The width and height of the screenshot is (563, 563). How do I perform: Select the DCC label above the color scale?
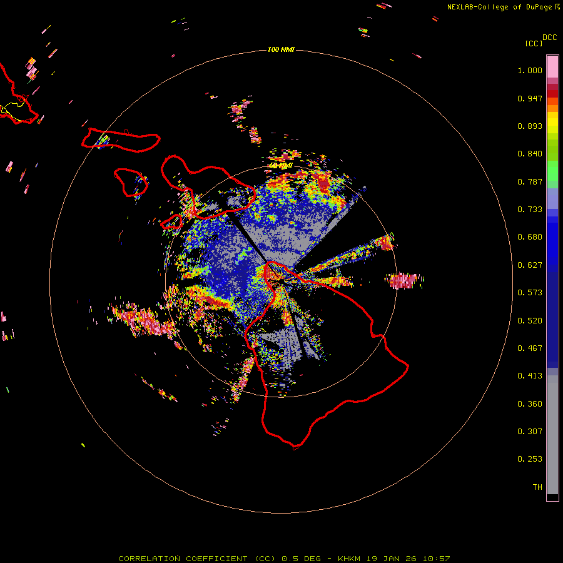tap(550, 38)
